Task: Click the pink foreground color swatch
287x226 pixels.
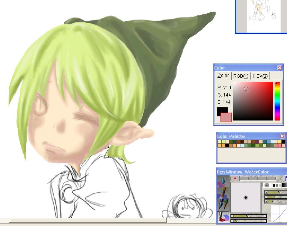Action: click(226, 118)
